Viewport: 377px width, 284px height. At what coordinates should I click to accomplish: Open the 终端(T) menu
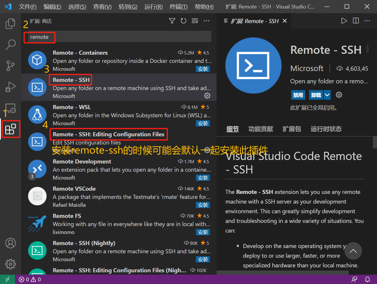pyautogui.click(x=178, y=6)
